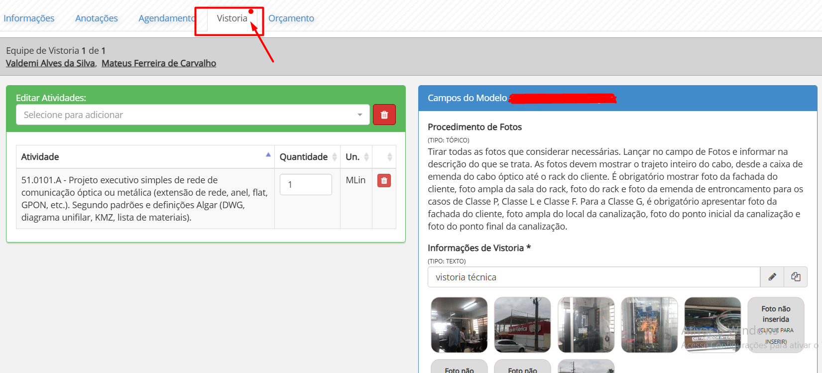This screenshot has width=822, height=373.
Task: Open the Orçamento tab
Action: pos(291,18)
